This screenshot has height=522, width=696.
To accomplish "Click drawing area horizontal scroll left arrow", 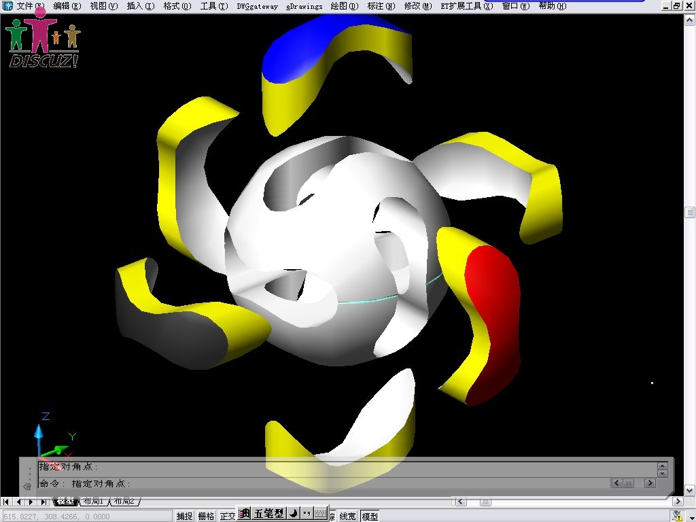I will point(460,502).
